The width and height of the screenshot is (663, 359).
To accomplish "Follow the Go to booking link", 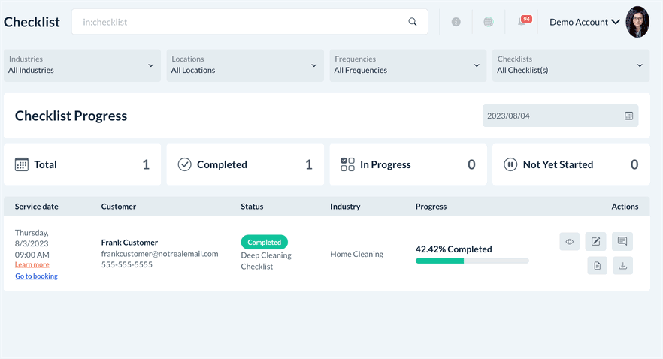I will [36, 276].
